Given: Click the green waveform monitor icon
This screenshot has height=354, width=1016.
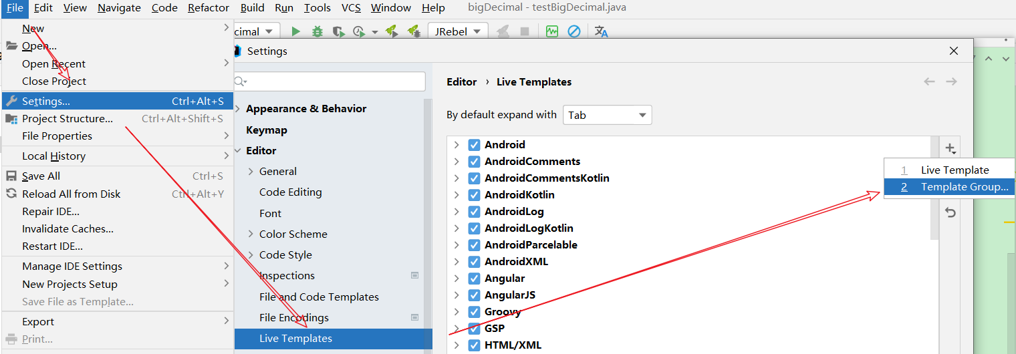Looking at the screenshot, I should (552, 31).
